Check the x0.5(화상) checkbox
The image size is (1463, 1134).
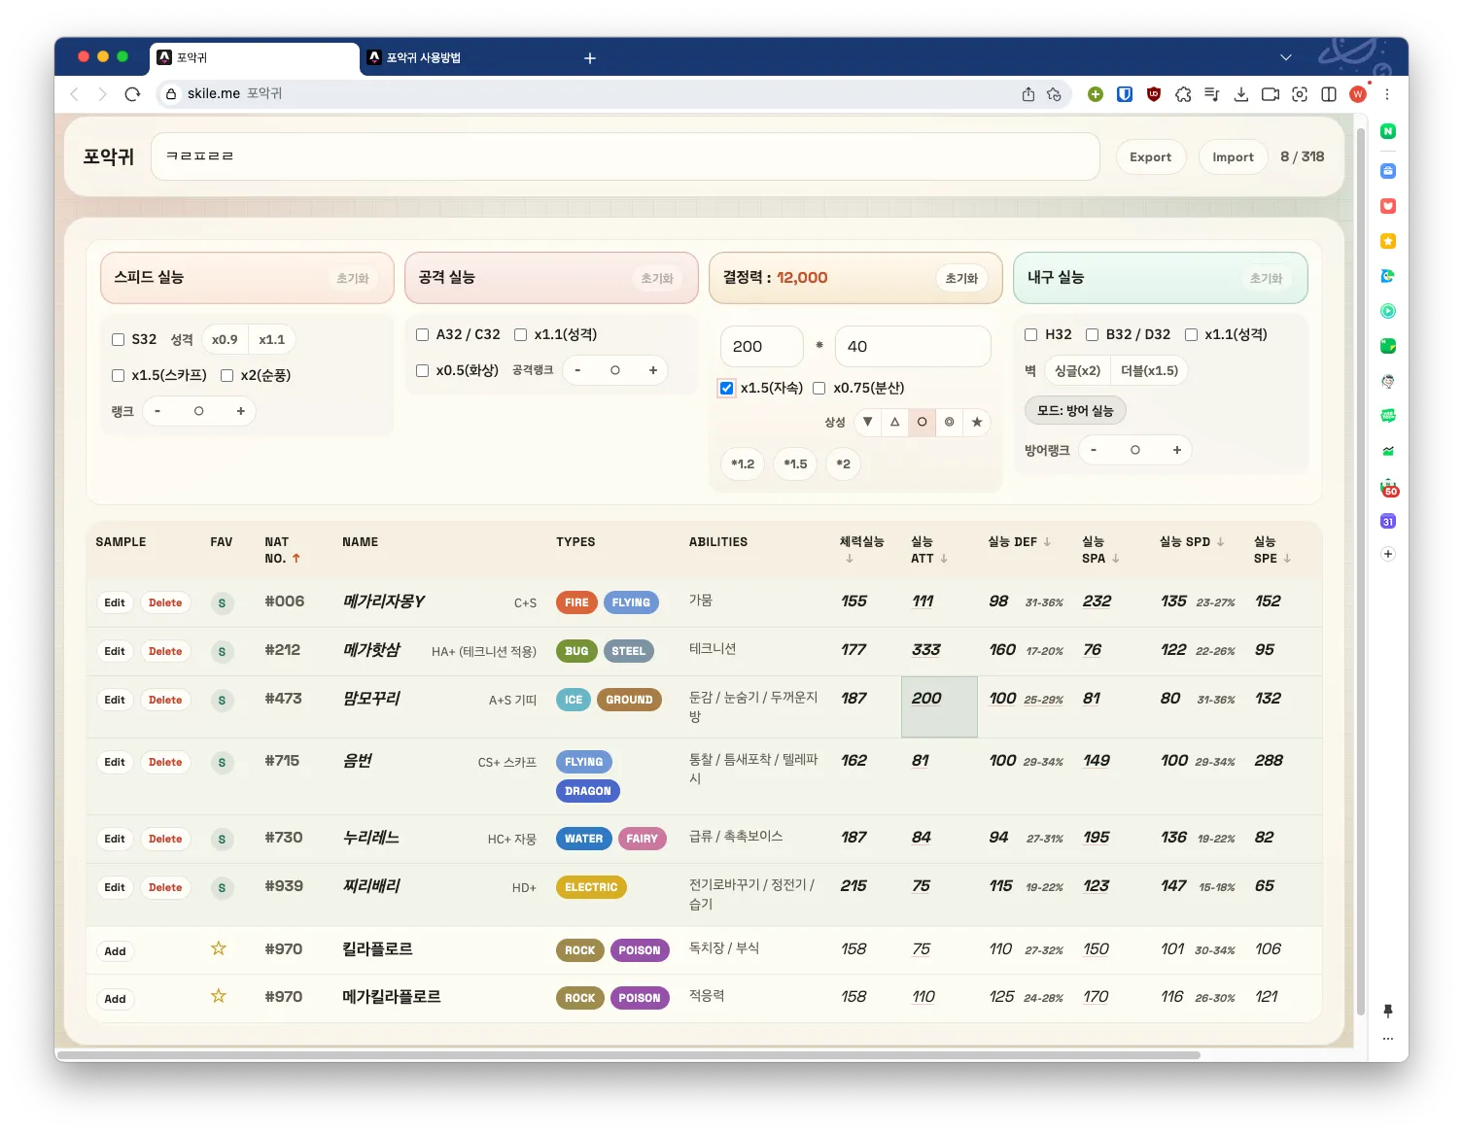(422, 370)
